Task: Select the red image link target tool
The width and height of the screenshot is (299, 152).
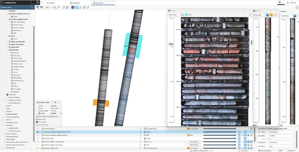Action: (73, 7)
